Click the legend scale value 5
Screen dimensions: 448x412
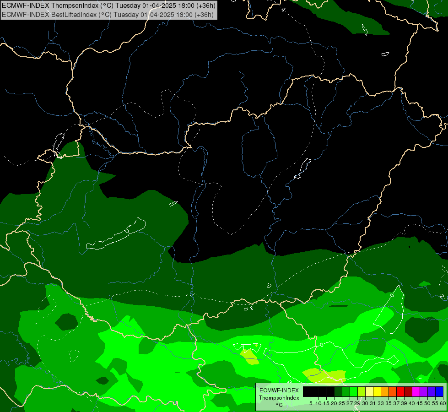pyautogui.click(x=311, y=403)
